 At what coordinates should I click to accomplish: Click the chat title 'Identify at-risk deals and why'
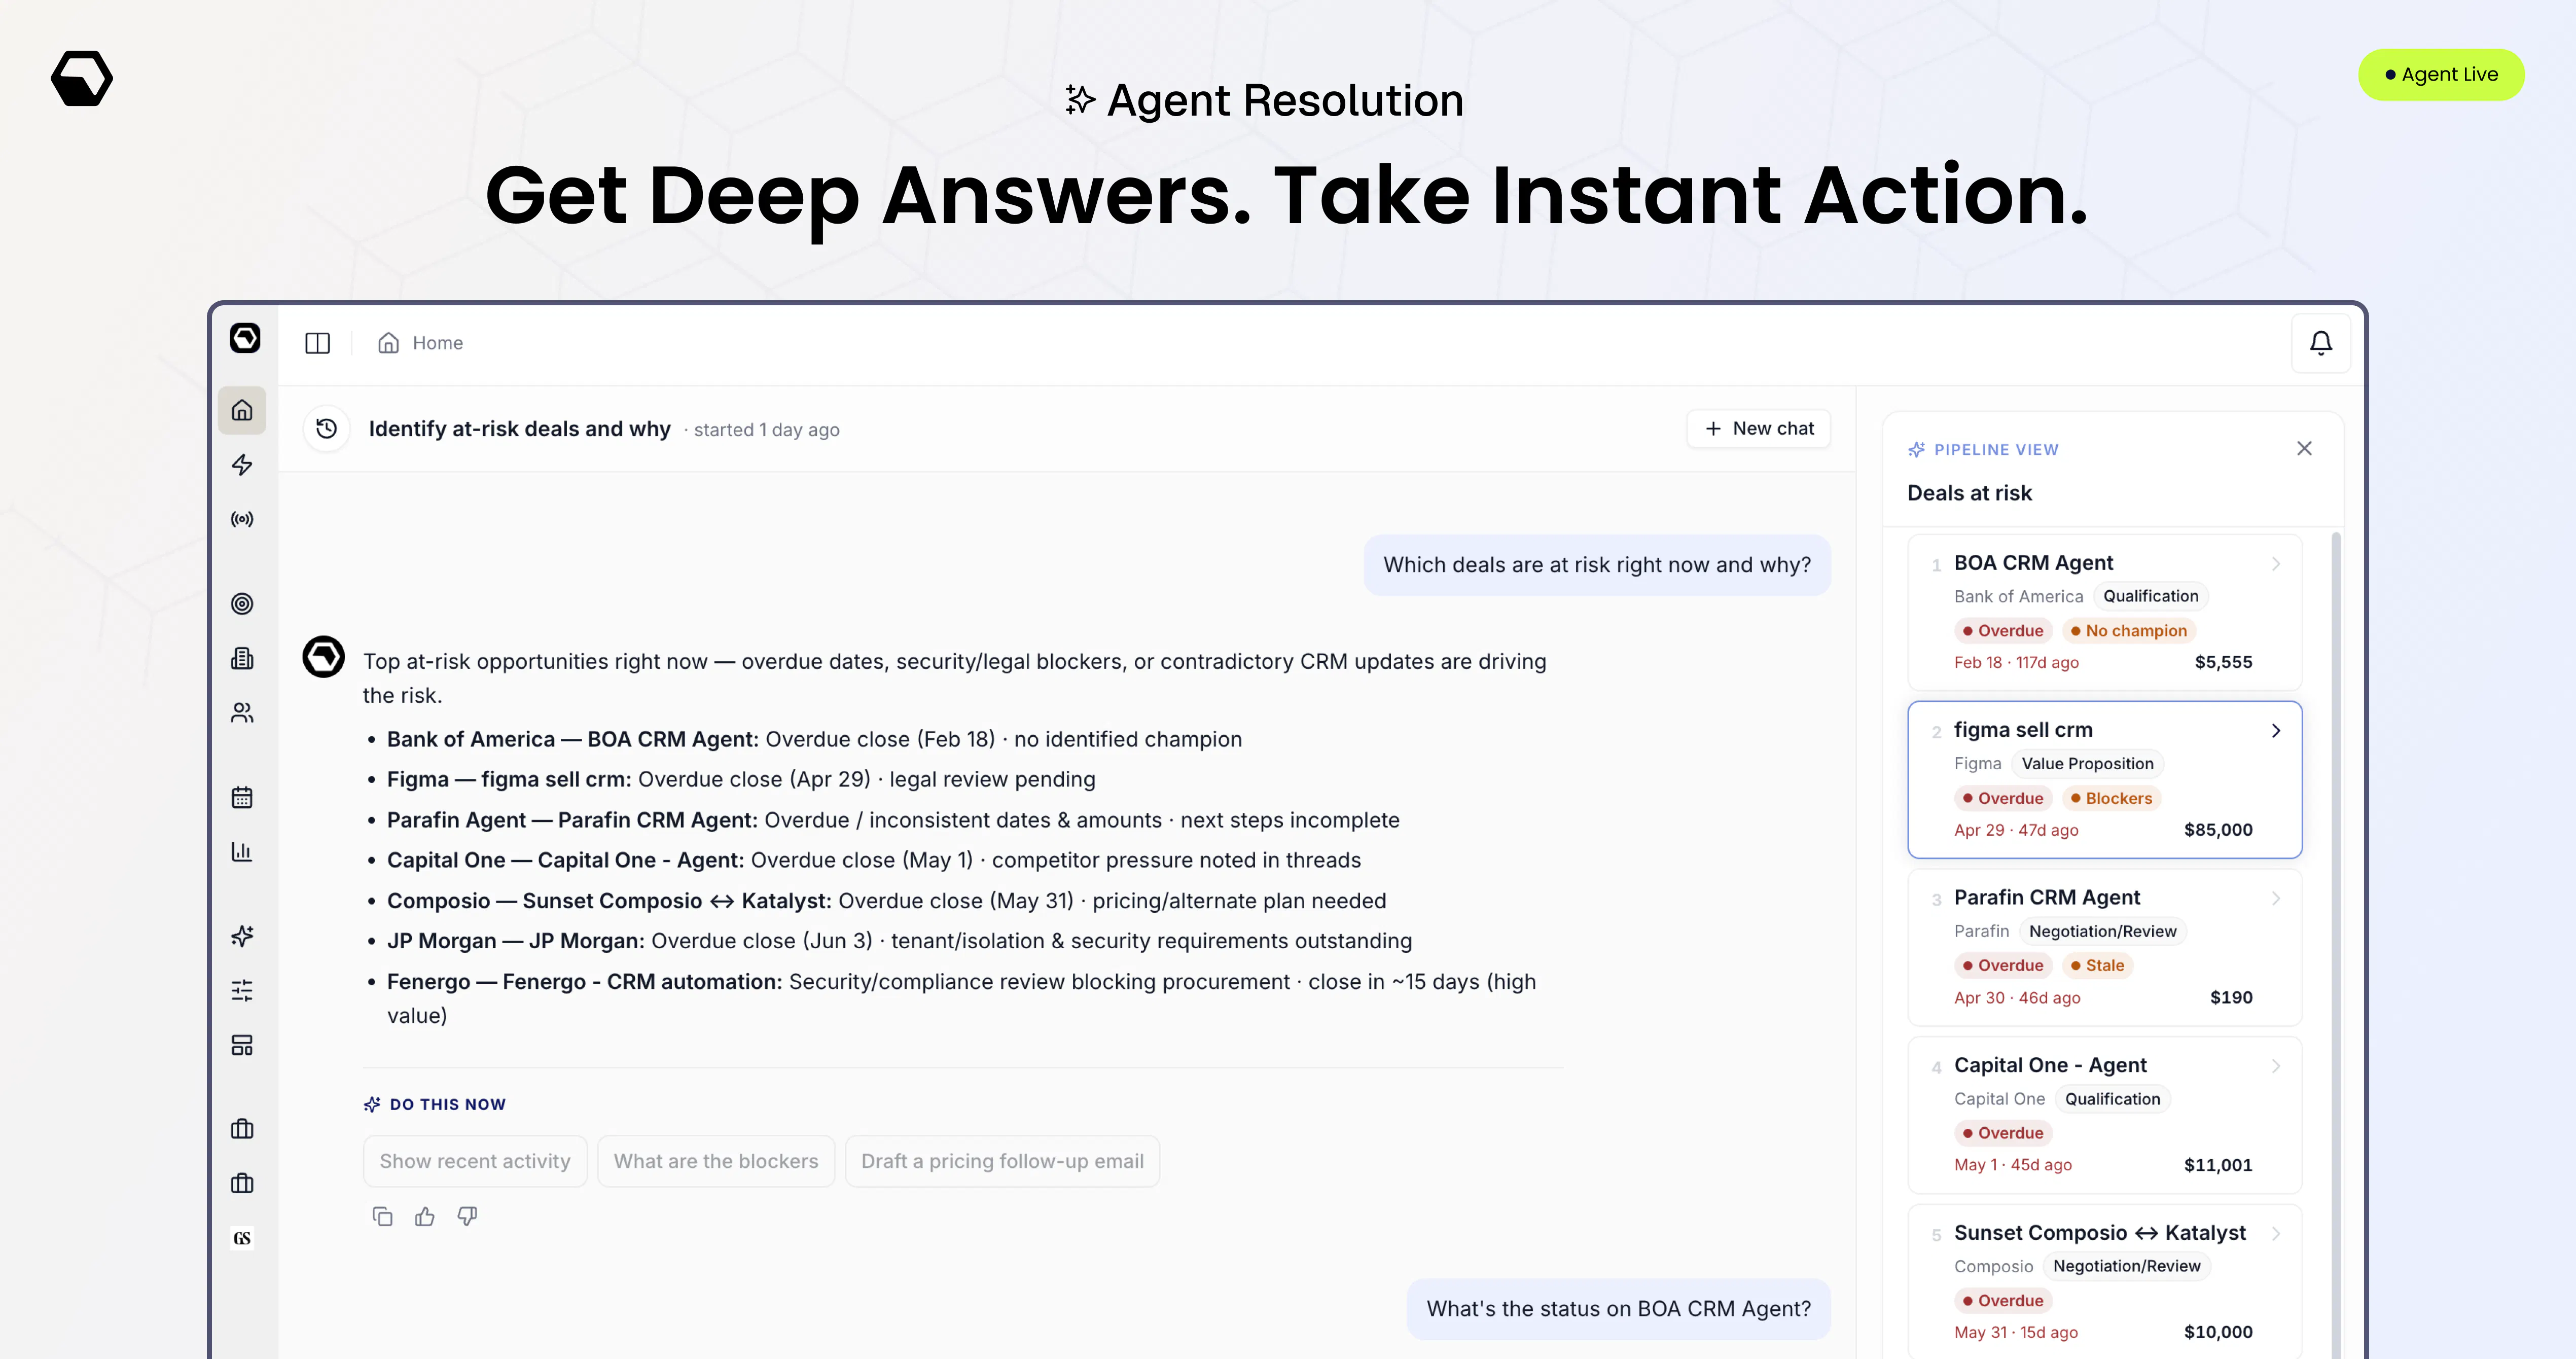[519, 429]
